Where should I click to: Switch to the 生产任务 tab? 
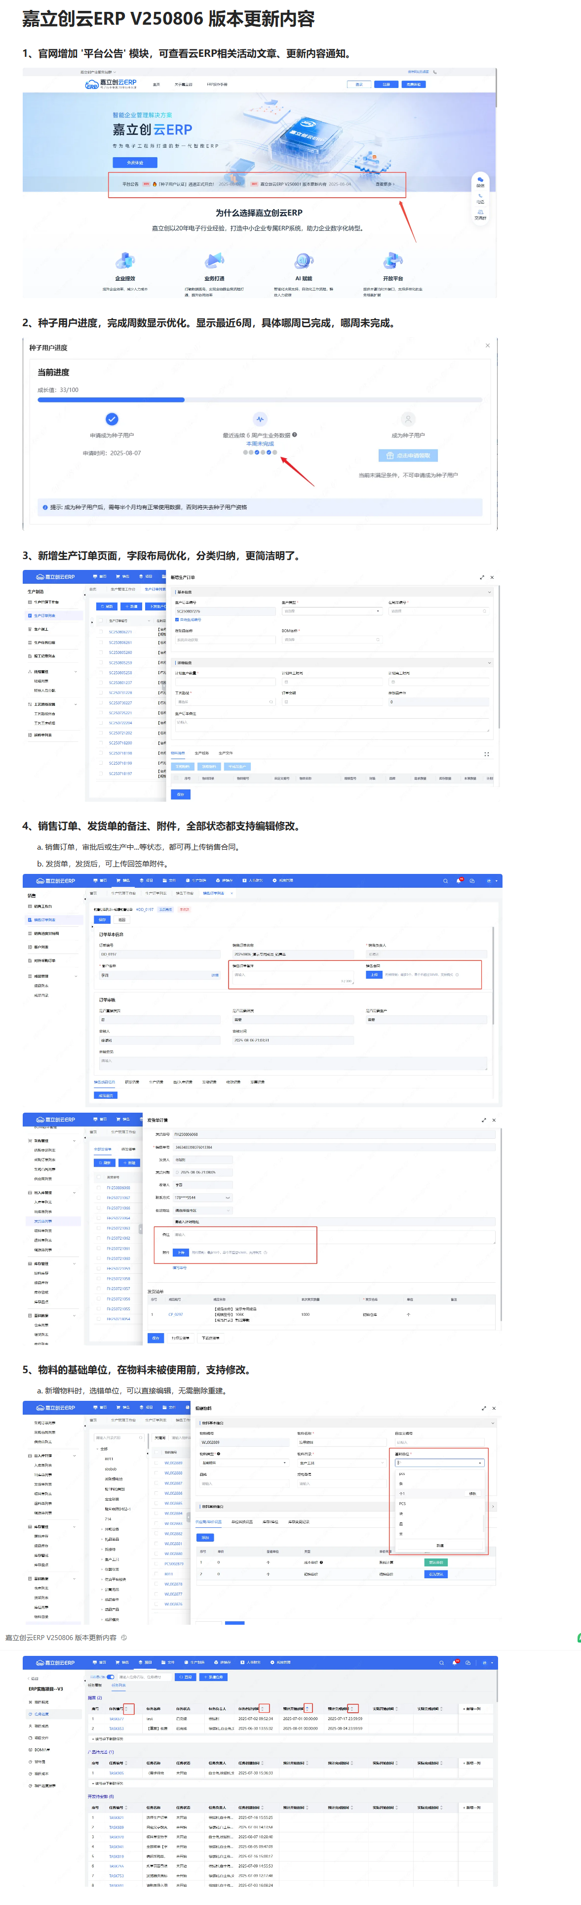201,753
